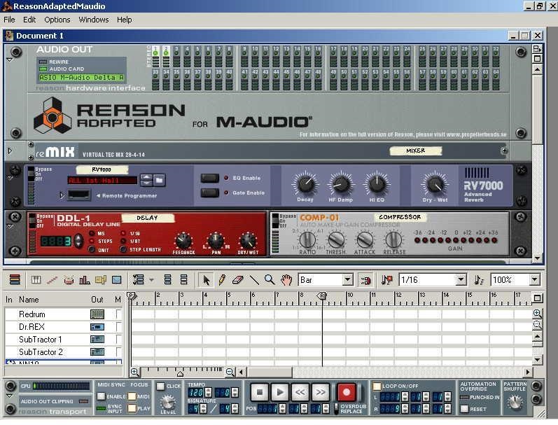Show the velocity lane bars icon
The height and width of the screenshot is (425, 558).
coord(84,280)
